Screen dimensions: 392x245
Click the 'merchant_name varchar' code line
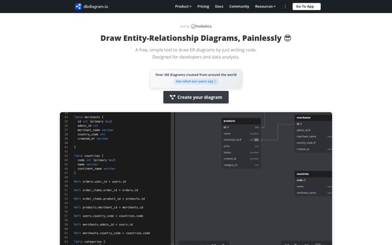click(x=95, y=130)
